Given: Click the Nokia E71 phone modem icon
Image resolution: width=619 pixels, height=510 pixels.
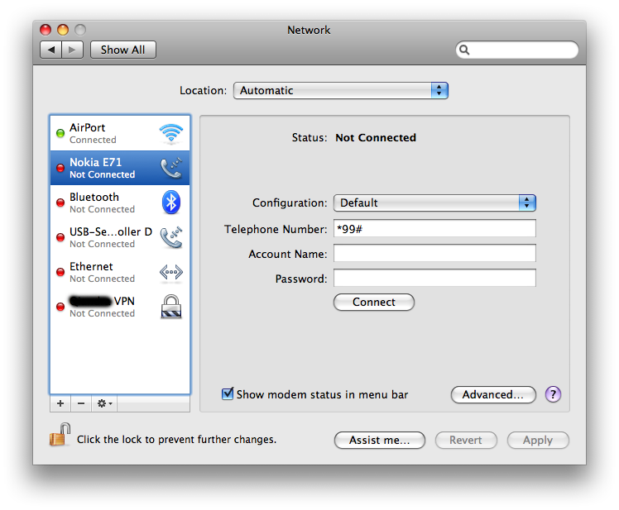Looking at the screenshot, I should [171, 168].
